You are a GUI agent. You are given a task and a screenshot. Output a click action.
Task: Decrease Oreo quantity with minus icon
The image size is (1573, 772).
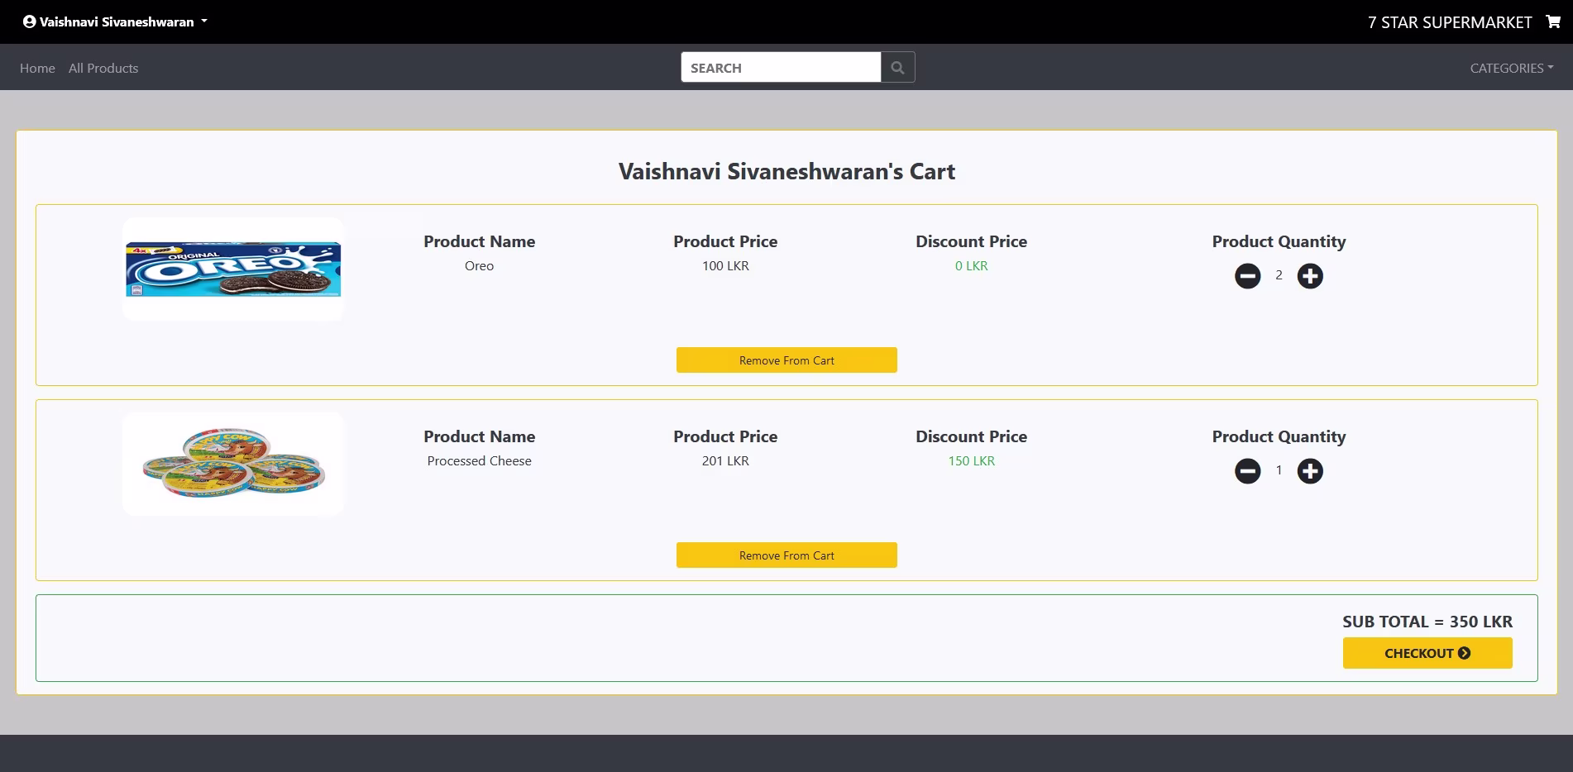click(x=1247, y=276)
